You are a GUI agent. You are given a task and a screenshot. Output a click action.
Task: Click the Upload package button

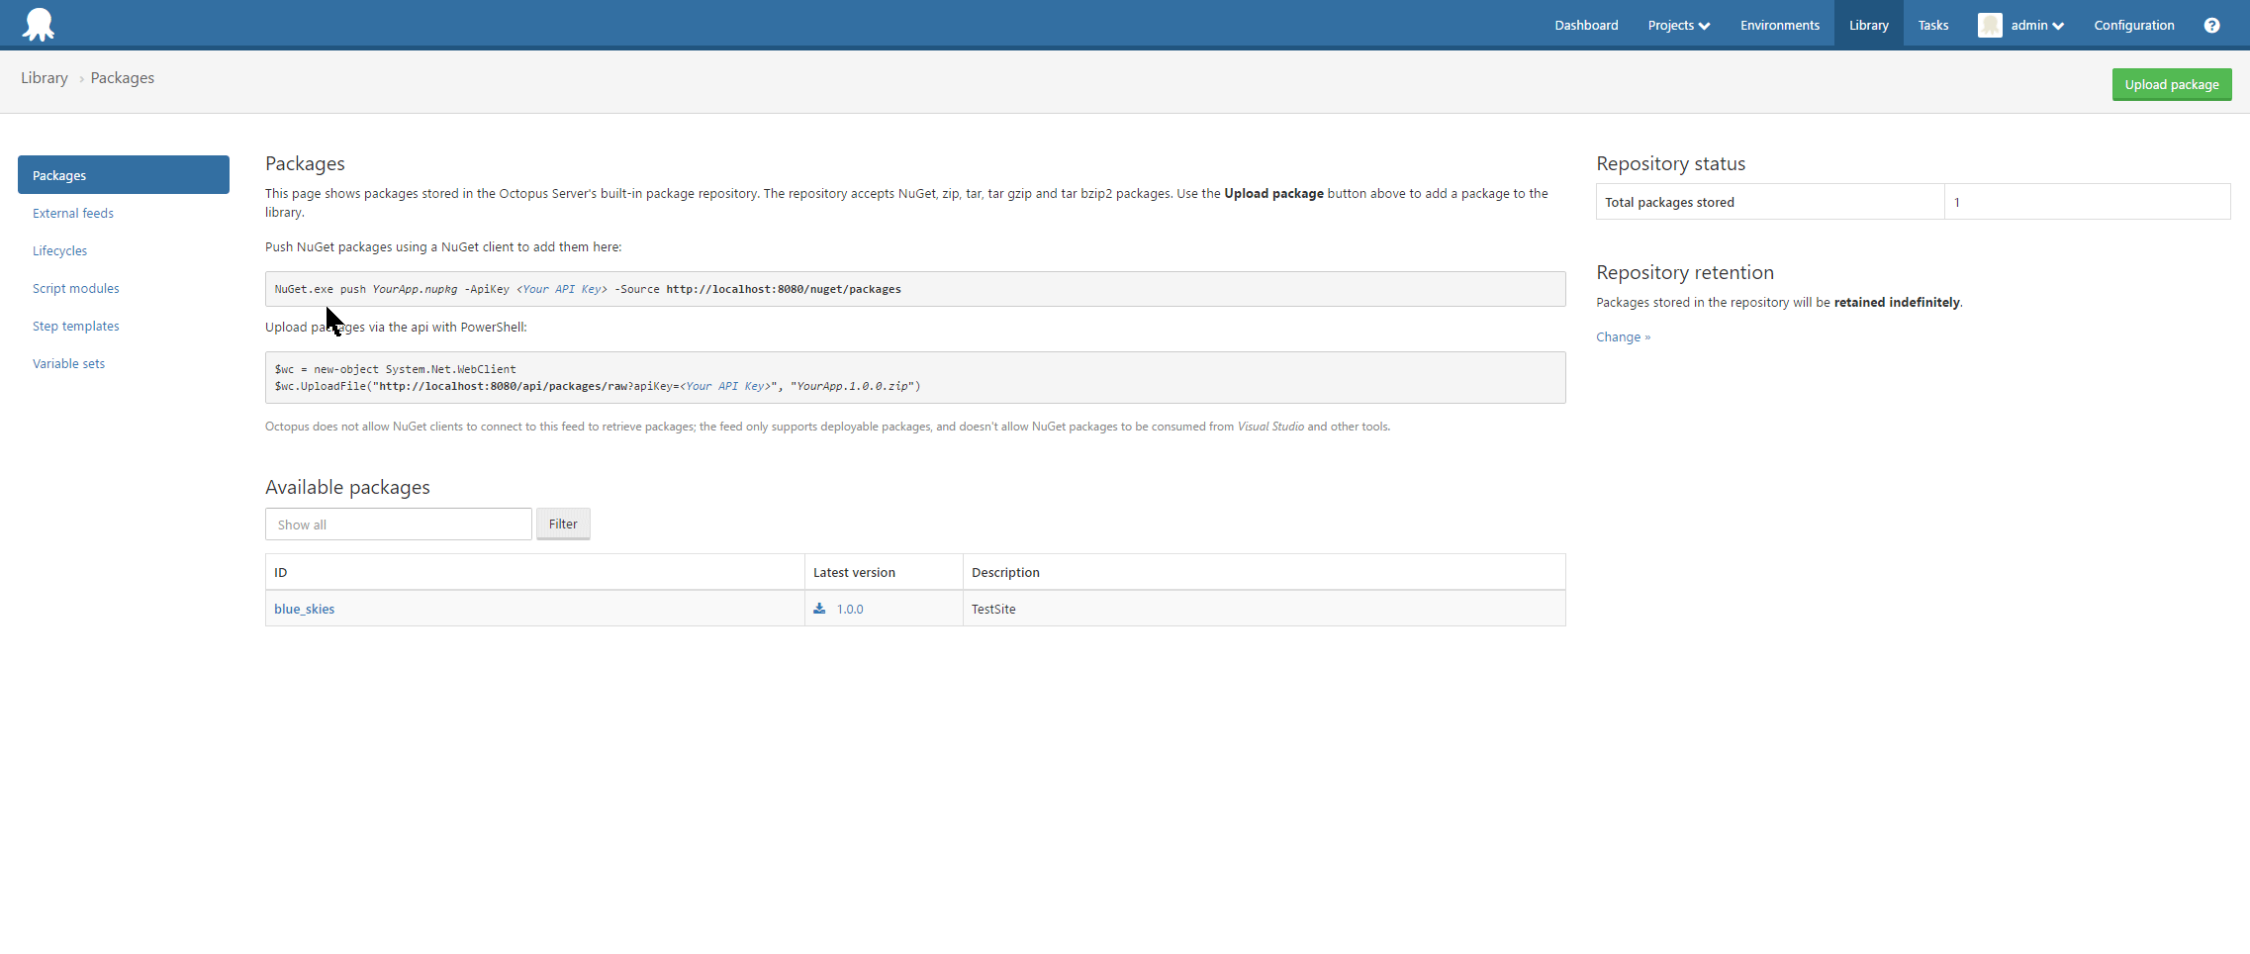point(2171,84)
